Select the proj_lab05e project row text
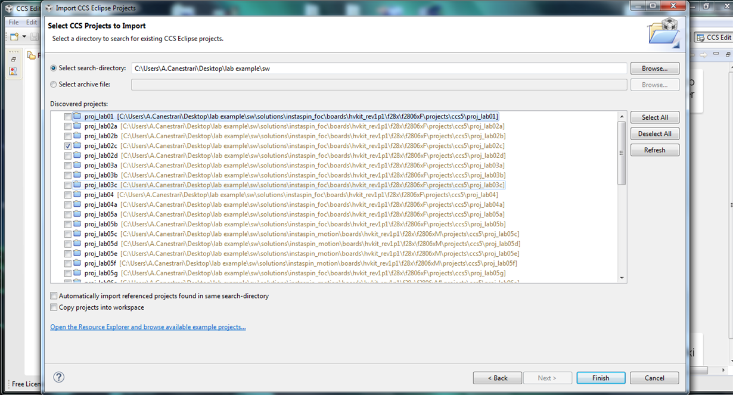 [x=302, y=253]
